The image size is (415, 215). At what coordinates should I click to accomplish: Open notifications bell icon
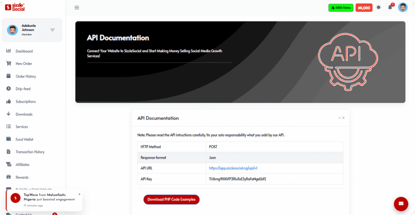tap(390, 7)
